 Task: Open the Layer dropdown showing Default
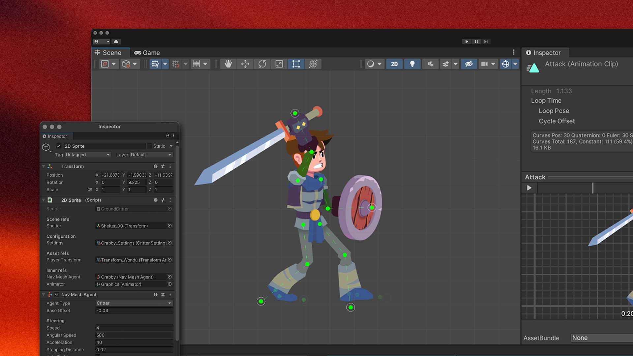[x=151, y=155]
